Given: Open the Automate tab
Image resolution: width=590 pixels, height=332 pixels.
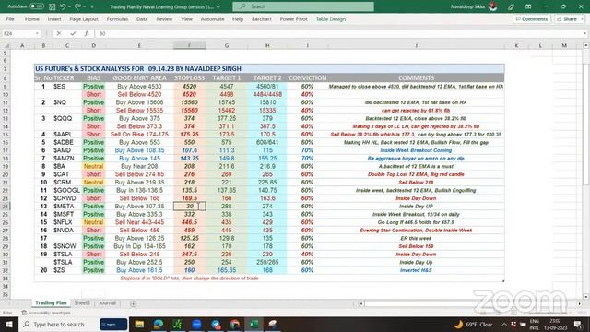Looking at the screenshot, I should click(x=212, y=18).
